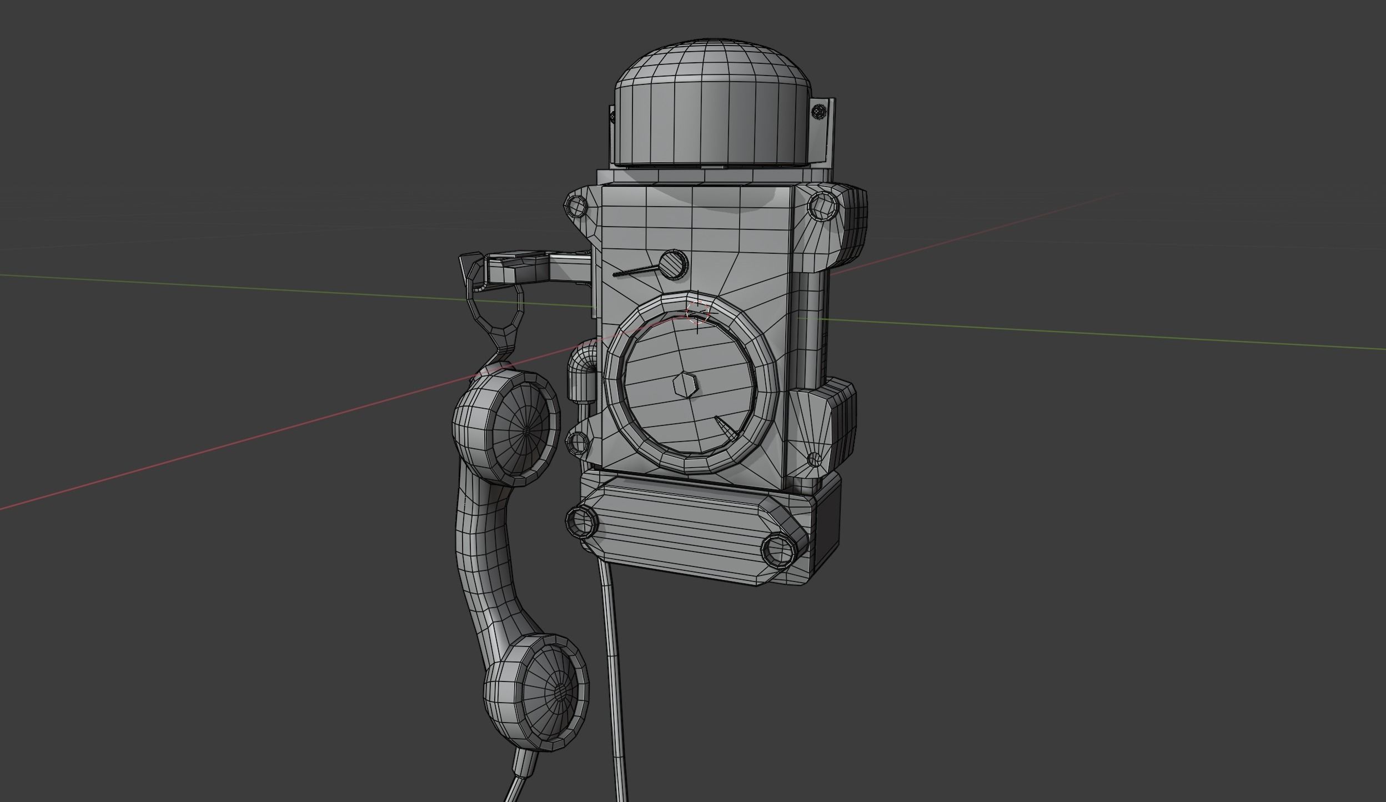Select the hexagonal bolt at dial center
Screen dimensions: 1386x802
[x=685, y=385]
